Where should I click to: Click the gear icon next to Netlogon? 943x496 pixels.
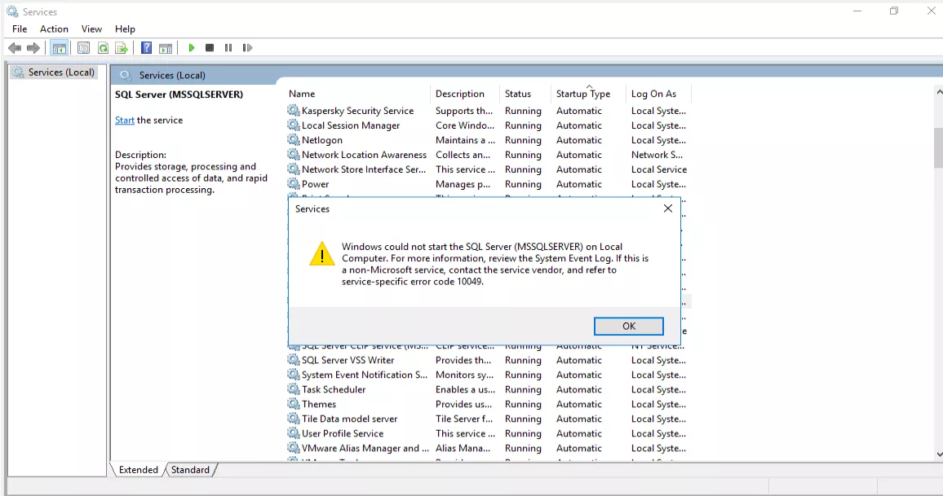click(x=294, y=140)
